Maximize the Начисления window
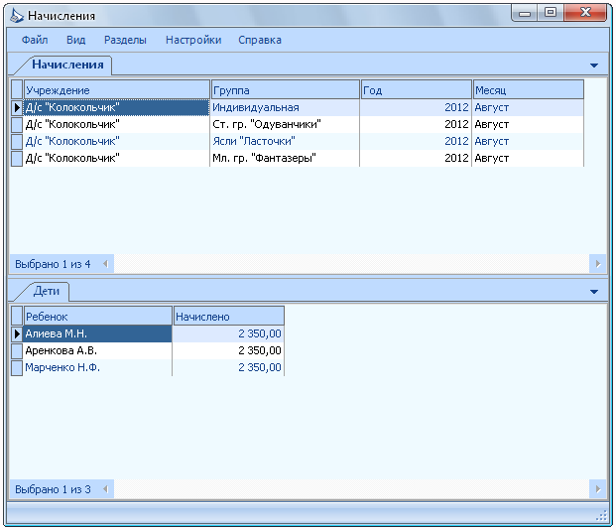616x530 pixels. [551, 13]
